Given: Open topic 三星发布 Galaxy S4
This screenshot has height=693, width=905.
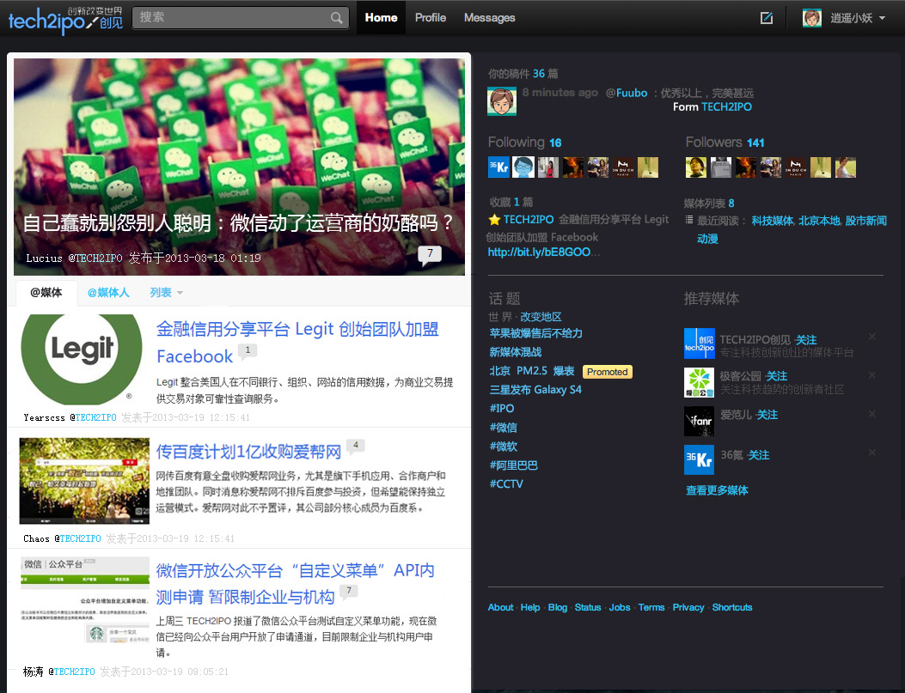Looking at the screenshot, I should 535,390.
